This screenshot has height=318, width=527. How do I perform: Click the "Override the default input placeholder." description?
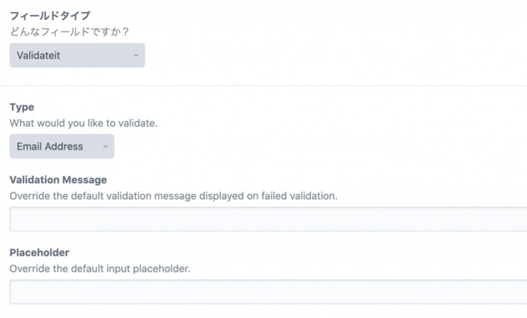[x=100, y=269]
